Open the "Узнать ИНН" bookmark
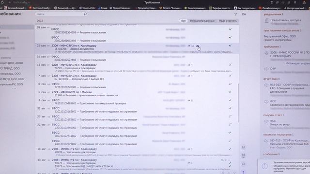Screen dimensions: 310x174 (87, 8)
